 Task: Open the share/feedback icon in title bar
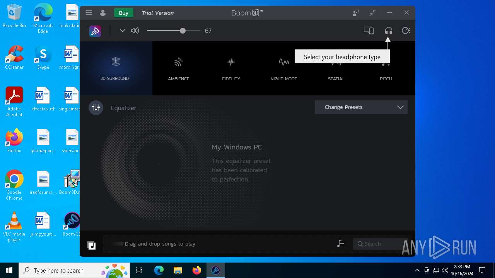pyautogui.click(x=356, y=13)
